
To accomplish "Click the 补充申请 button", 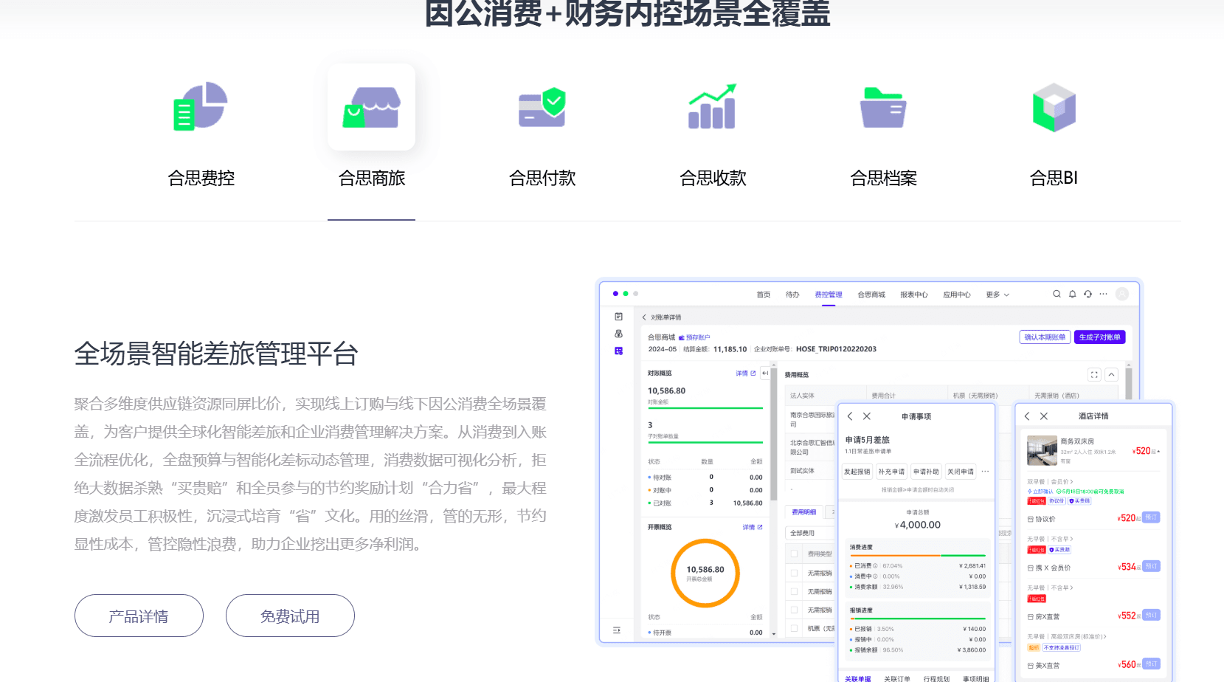I will (891, 472).
